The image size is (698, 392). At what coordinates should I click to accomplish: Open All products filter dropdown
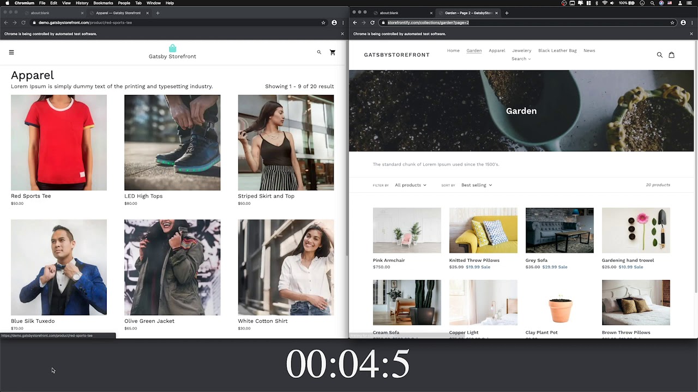(x=411, y=185)
